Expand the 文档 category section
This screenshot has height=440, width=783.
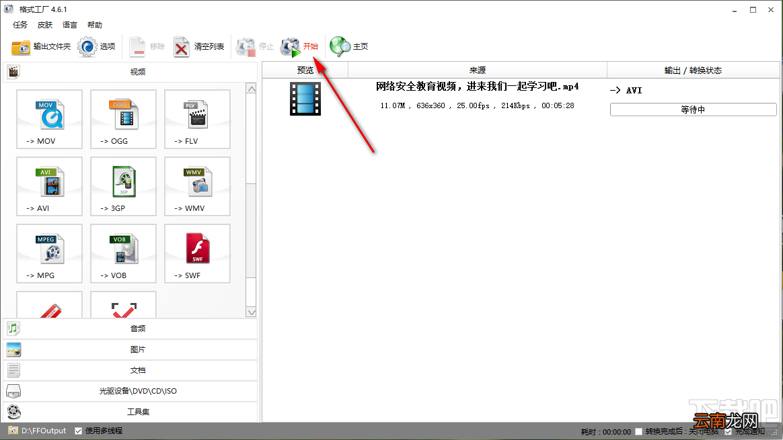[130, 371]
